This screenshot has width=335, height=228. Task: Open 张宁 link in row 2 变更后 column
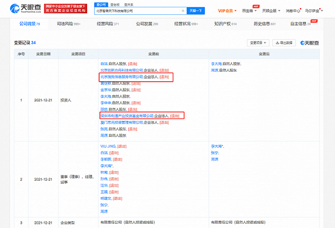(x=214, y=153)
